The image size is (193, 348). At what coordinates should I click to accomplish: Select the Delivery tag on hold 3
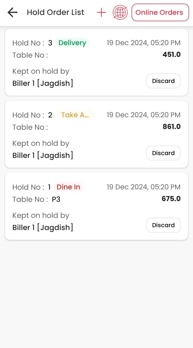point(72,43)
